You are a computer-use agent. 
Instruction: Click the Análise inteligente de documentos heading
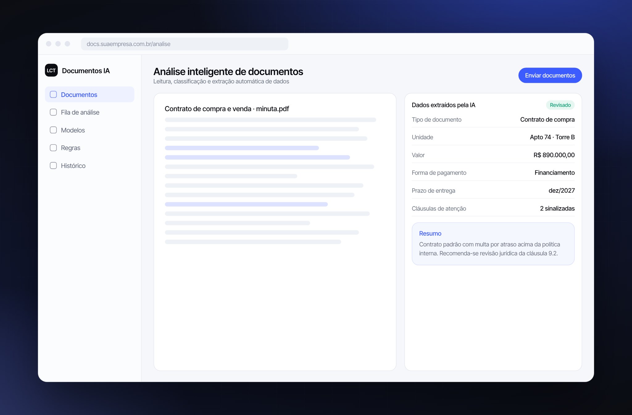pos(228,72)
